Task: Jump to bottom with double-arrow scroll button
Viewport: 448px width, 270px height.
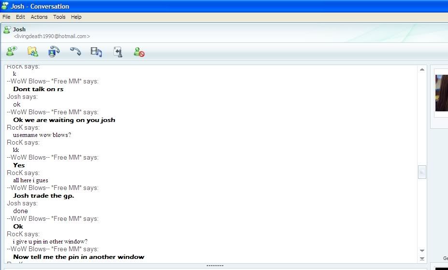Action: pos(422,258)
